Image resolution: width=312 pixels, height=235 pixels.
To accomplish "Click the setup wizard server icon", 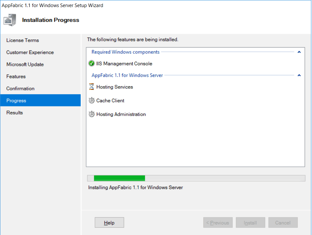I will coord(10,20).
